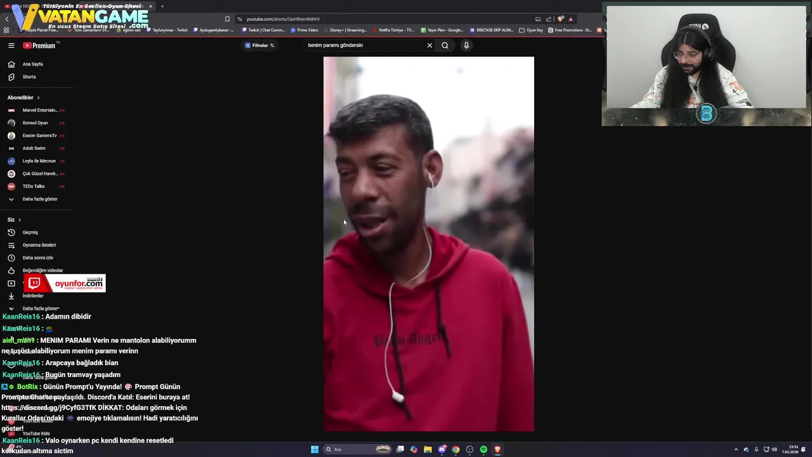Open the 'eğitim seti' bookmark
Viewport: 812px width, 457px height.
coord(129,30)
